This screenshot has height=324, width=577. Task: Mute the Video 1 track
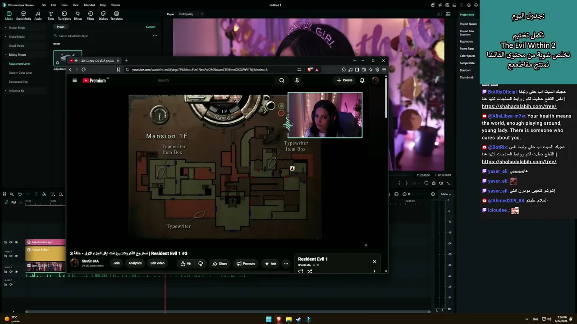click(x=11, y=272)
